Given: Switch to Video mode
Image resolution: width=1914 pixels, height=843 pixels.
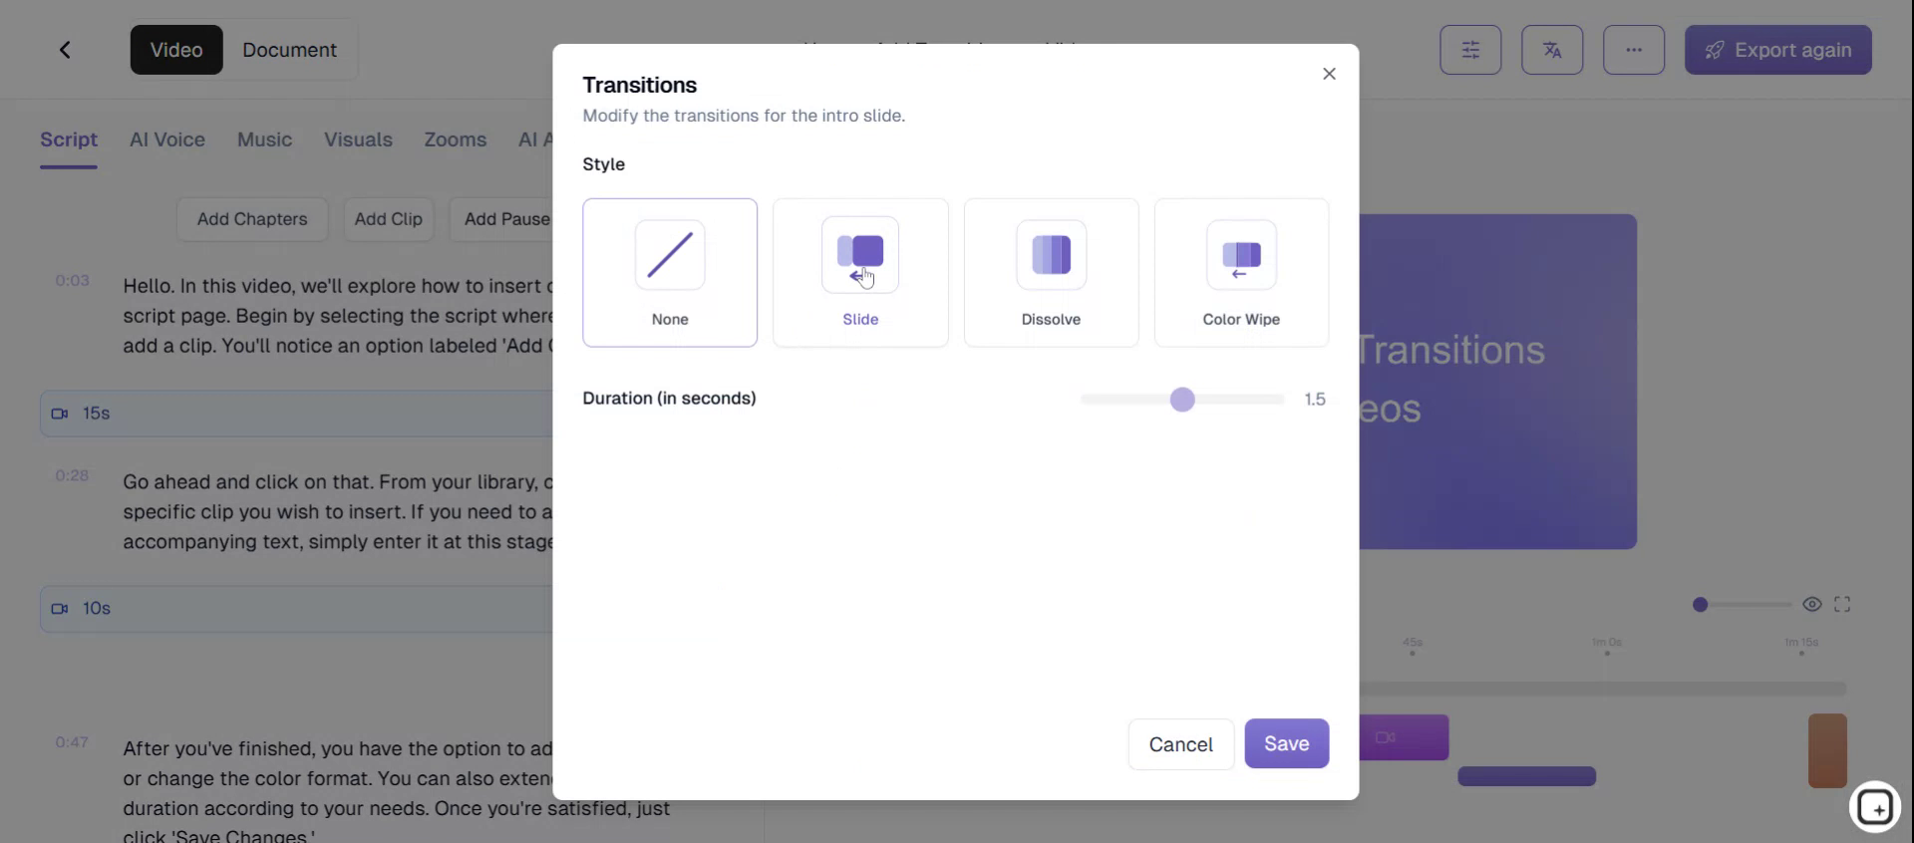Looking at the screenshot, I should click(x=176, y=50).
